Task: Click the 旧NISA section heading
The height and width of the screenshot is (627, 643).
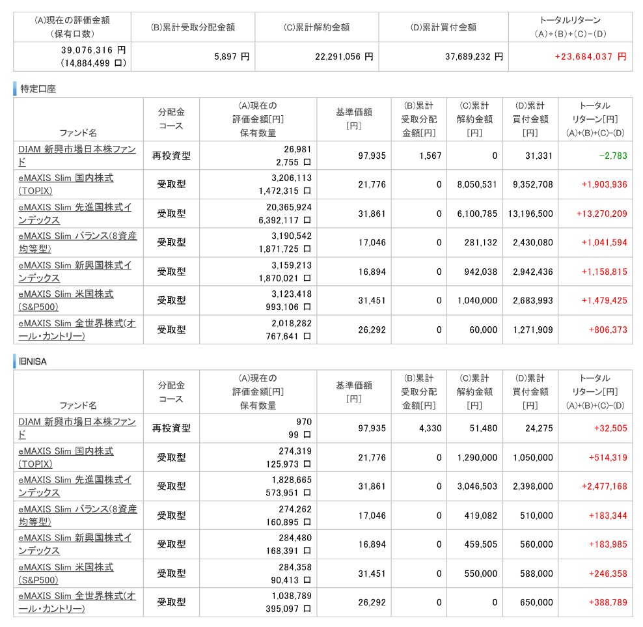Action: [33, 361]
